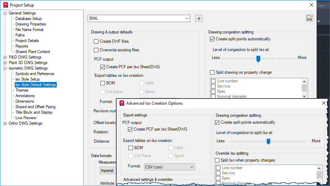Click scroll up arrow in Project Setup property list

(x=304, y=82)
